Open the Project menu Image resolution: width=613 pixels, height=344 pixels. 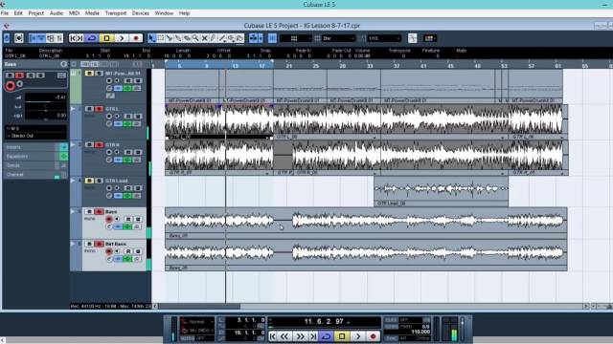36,13
